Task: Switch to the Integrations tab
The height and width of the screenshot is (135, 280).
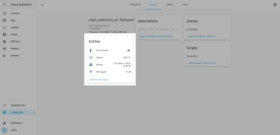Action: 135,5
